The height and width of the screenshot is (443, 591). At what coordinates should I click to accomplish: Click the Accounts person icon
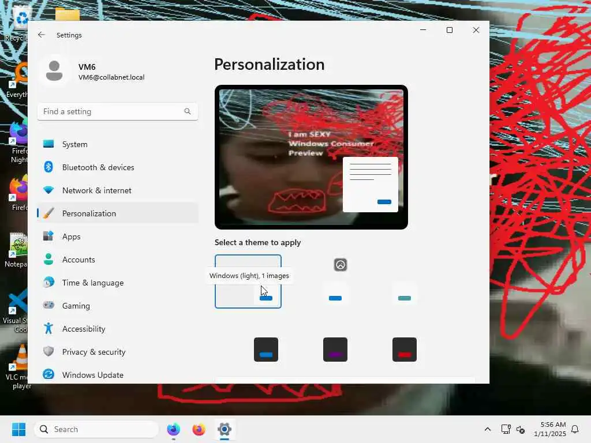tap(48, 259)
